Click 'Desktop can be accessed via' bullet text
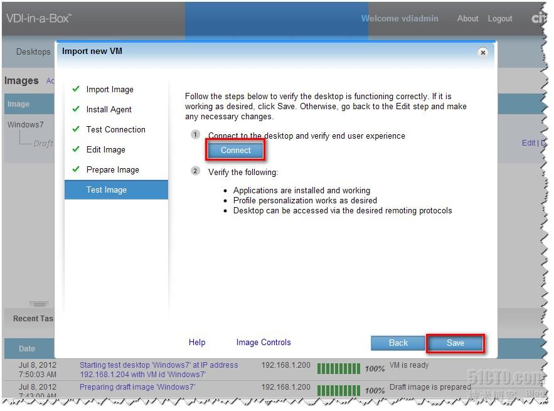Viewport: 554px width, 411px height. click(x=343, y=211)
